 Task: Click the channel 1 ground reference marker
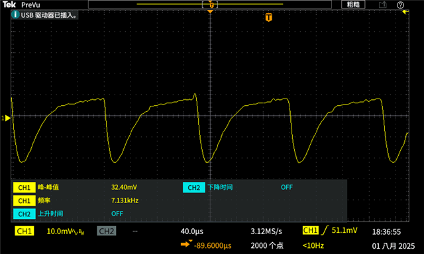tap(6, 118)
